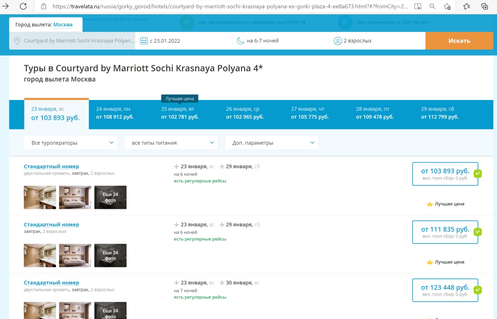Click the person icon for 2 взрослых
The image size is (497, 319).
pyautogui.click(x=338, y=41)
